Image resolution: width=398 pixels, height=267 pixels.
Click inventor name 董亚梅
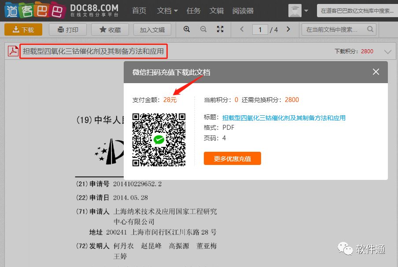point(206,246)
